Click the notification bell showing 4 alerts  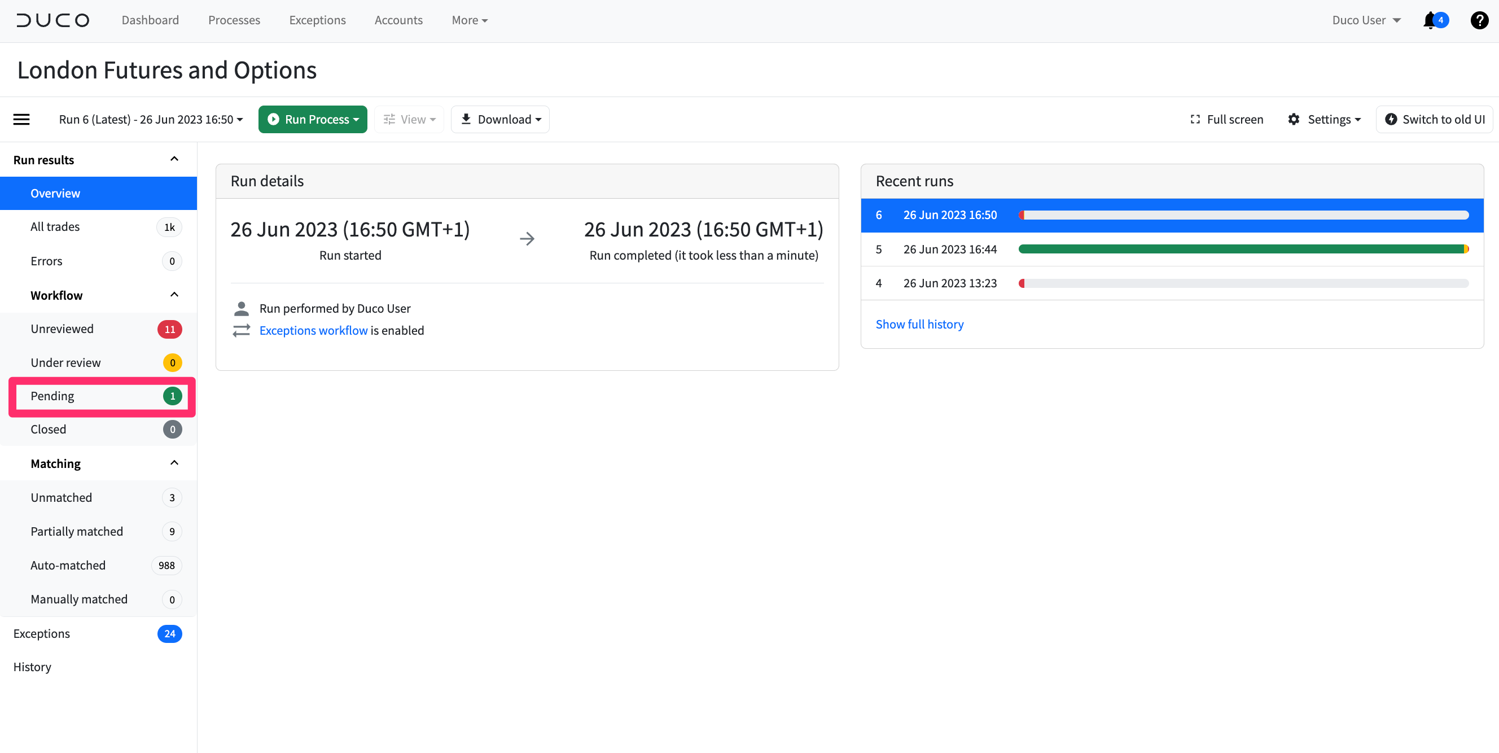click(1431, 20)
